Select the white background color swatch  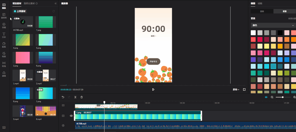pyautogui.click(x=253, y=33)
